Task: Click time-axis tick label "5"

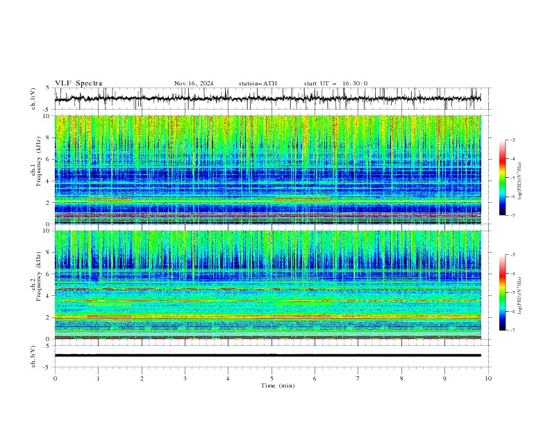Action: coord(272,378)
